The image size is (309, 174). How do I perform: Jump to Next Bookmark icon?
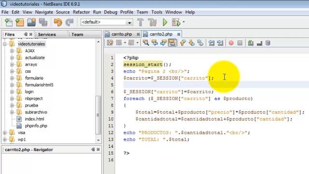tap(192, 43)
